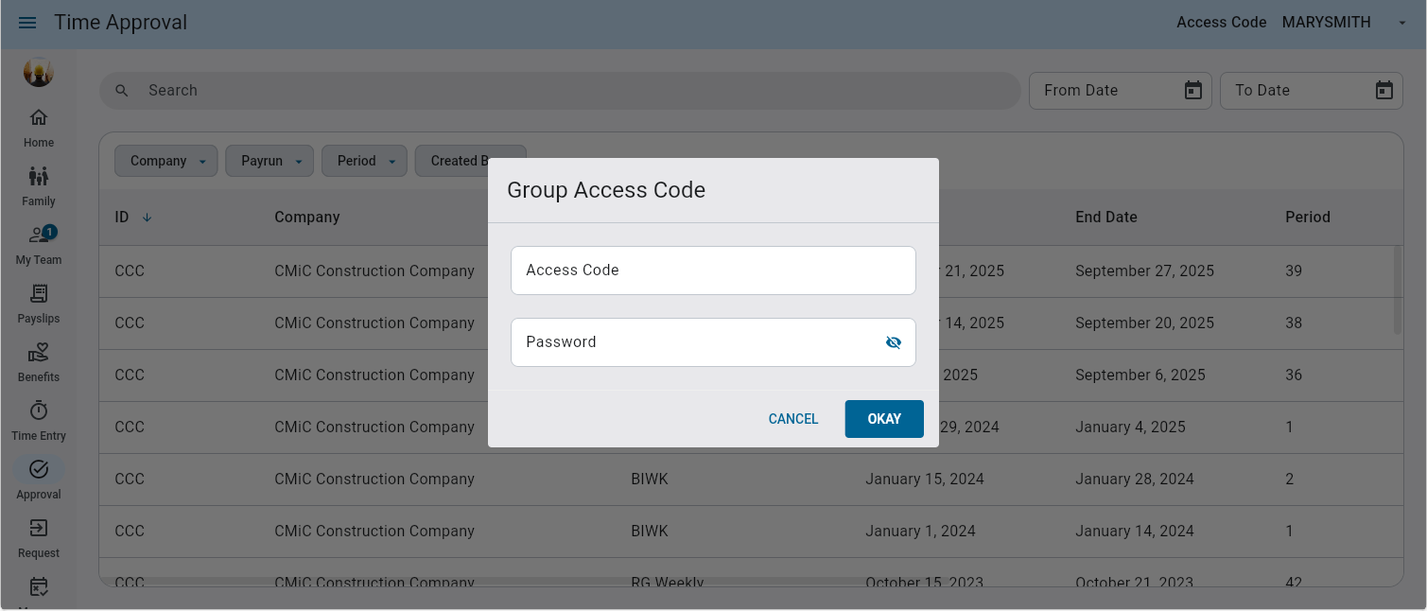Open Time Entry from the sidebar
The width and height of the screenshot is (1427, 611).
point(39,421)
